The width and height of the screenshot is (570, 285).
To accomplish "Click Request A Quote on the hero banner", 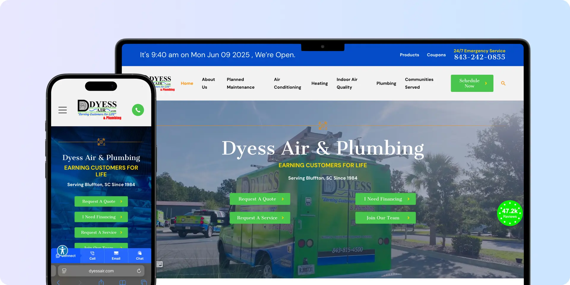I will [x=260, y=199].
